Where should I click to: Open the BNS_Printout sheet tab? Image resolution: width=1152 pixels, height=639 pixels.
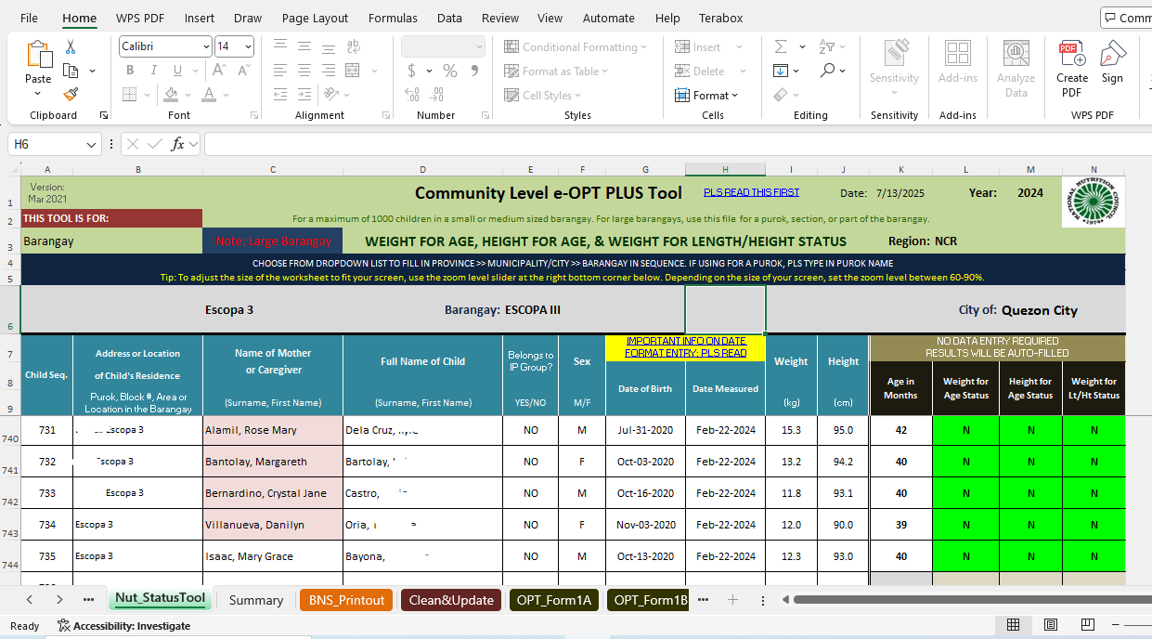click(346, 600)
